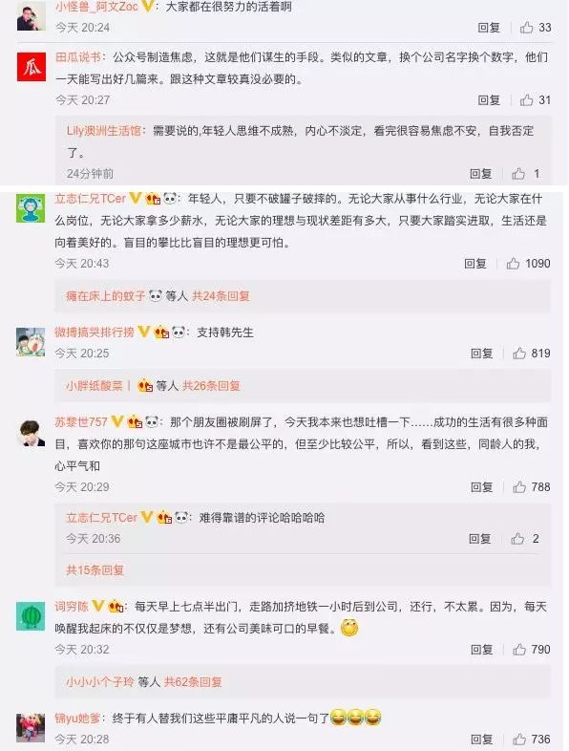Screen dimensions: 569x751
Task: Like 微博搞笑排行榜's comment with 819 likes
Action: pyautogui.click(x=519, y=353)
